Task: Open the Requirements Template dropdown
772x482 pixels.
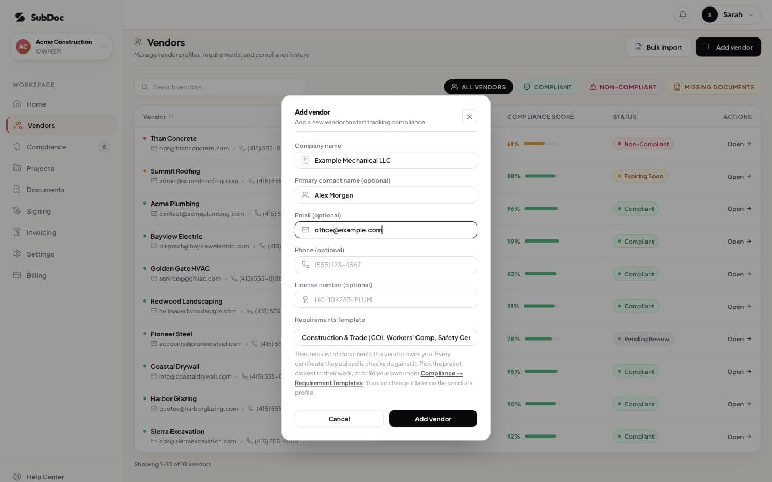Action: [x=386, y=337]
